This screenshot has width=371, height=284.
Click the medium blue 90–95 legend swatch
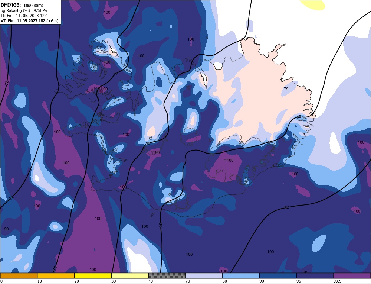tap(278, 276)
